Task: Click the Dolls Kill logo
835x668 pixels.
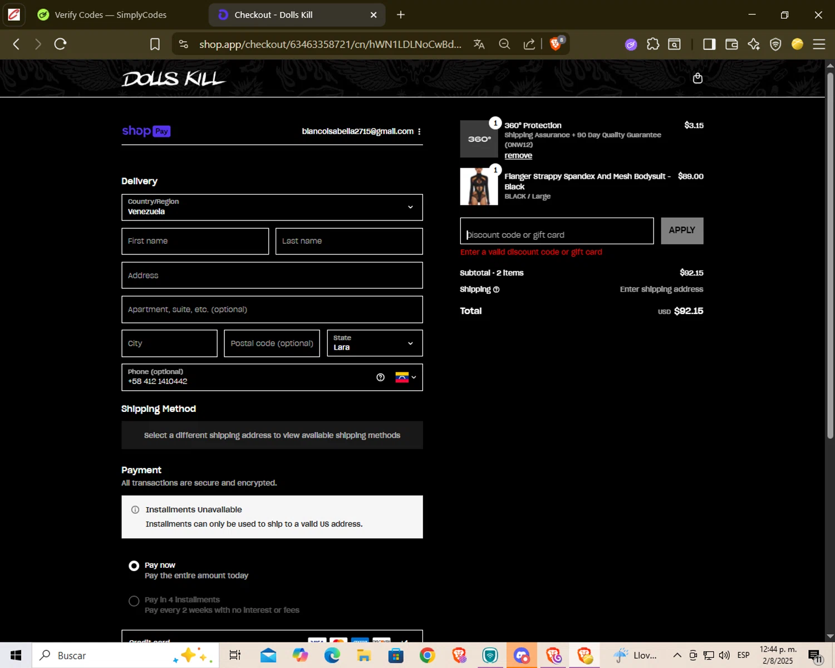Action: (x=173, y=79)
